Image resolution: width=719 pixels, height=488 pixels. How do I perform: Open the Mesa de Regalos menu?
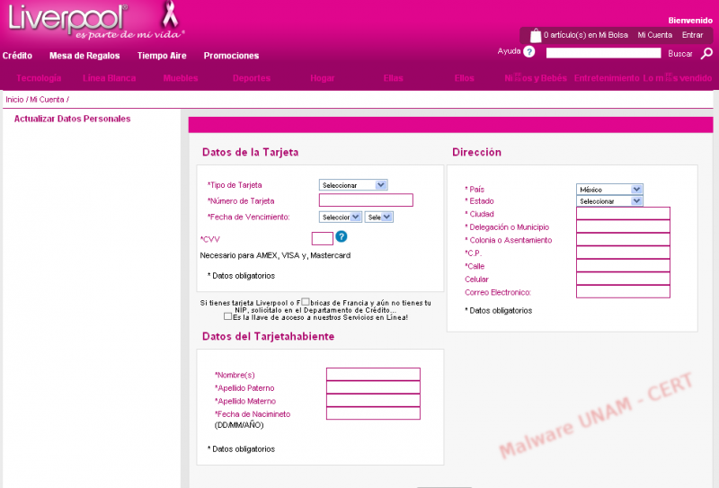pyautogui.click(x=84, y=56)
